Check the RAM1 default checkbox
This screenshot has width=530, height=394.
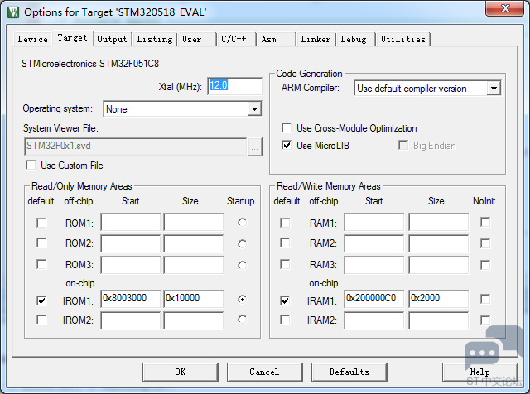pyautogui.click(x=285, y=223)
